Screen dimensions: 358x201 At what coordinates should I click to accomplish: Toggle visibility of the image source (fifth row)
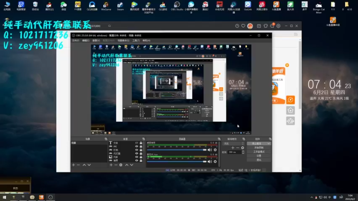pyautogui.click(x=136, y=157)
